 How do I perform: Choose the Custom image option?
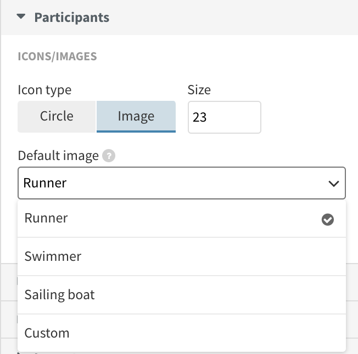pos(182,333)
